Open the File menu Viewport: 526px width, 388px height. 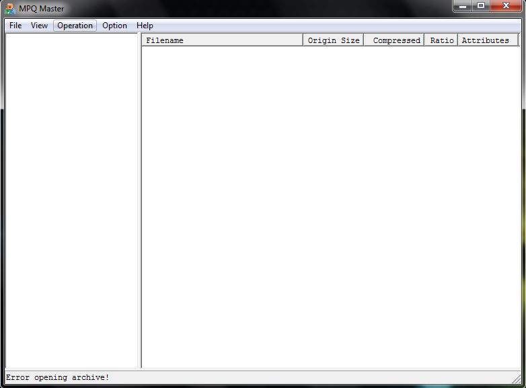[15, 26]
